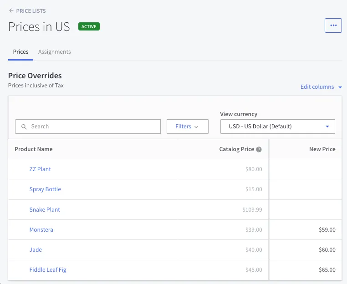Screen dimensions: 347x284
Task: Switch to the Prices tab
Action: (x=20, y=52)
